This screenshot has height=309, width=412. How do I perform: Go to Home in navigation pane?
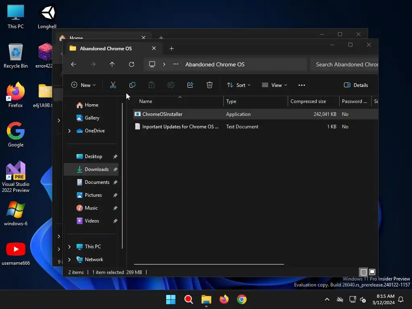tap(91, 105)
